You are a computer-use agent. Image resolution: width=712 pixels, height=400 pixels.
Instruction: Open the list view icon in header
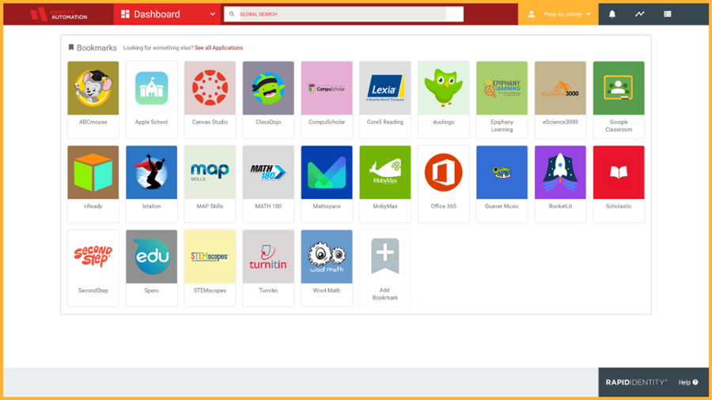(x=668, y=14)
